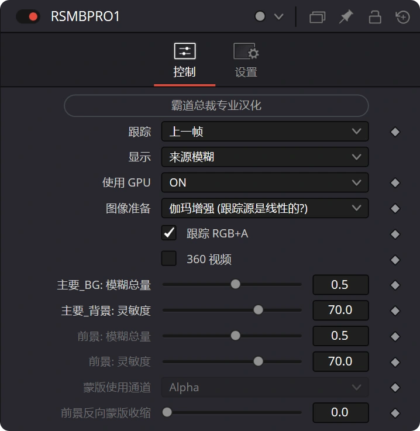Add keyframe for 图像准备 with diamond icon
Screen dimensions: 420x431
pos(395,208)
